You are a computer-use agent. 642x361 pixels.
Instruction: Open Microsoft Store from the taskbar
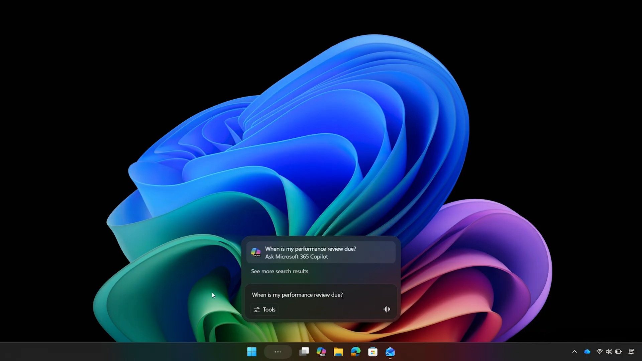click(373, 352)
